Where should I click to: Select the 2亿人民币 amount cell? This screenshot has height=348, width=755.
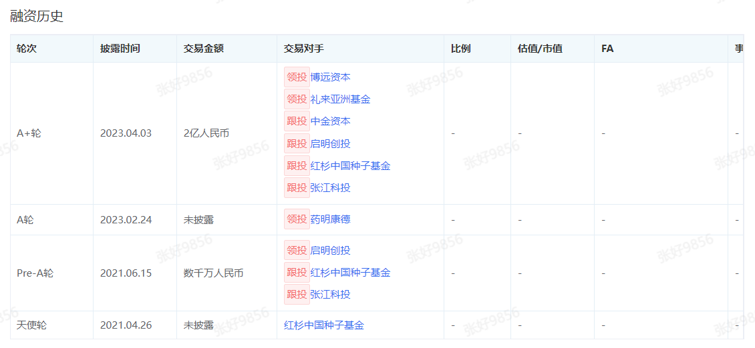206,133
